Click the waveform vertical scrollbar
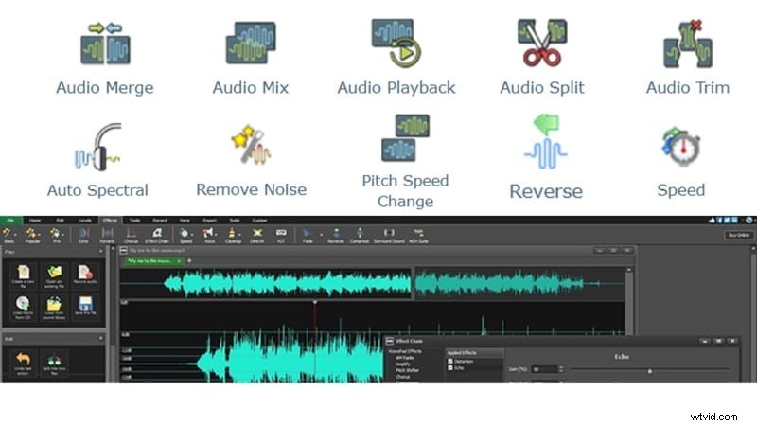Viewport: 757px width, 426px height. pos(628,302)
